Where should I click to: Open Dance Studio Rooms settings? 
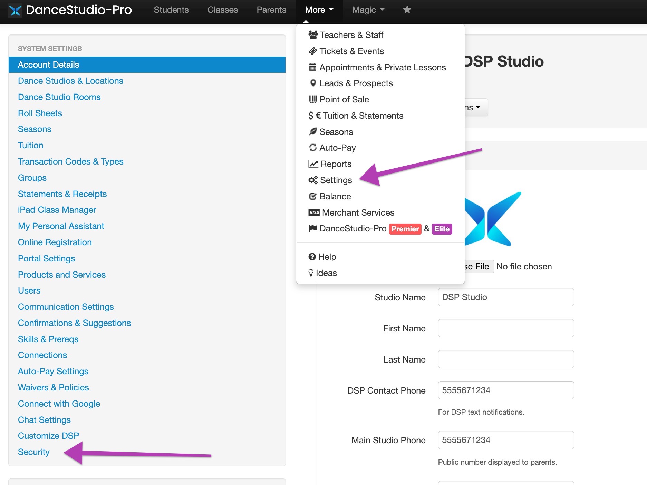point(59,97)
